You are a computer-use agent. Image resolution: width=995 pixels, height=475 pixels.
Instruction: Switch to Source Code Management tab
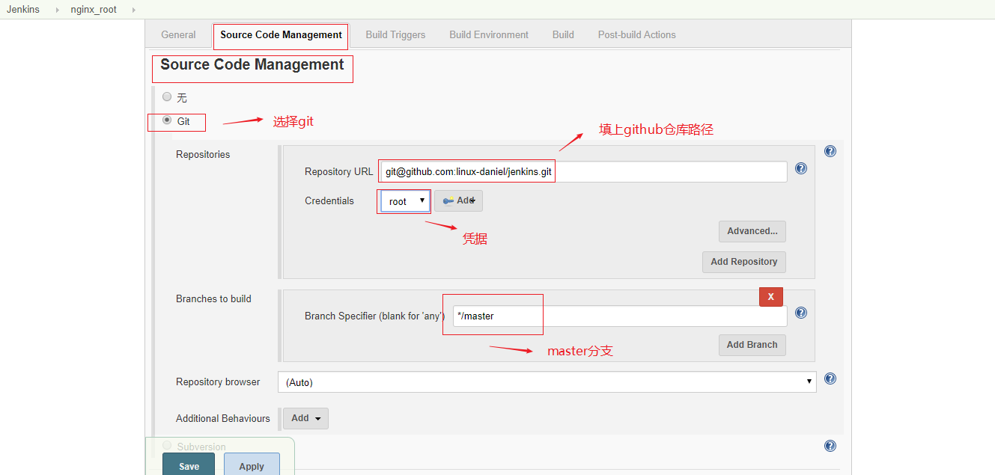click(282, 34)
